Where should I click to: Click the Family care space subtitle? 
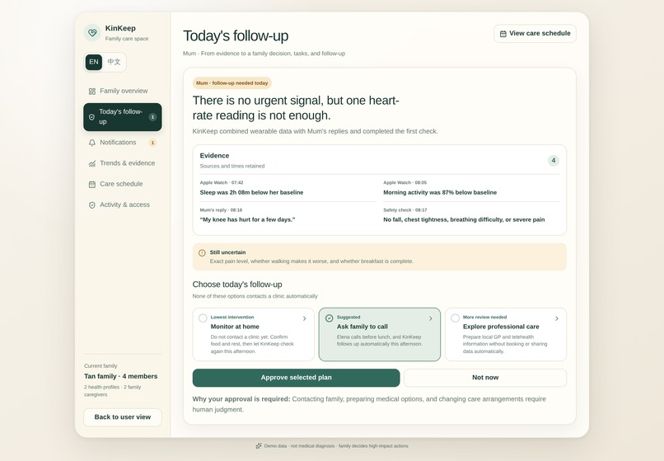127,39
